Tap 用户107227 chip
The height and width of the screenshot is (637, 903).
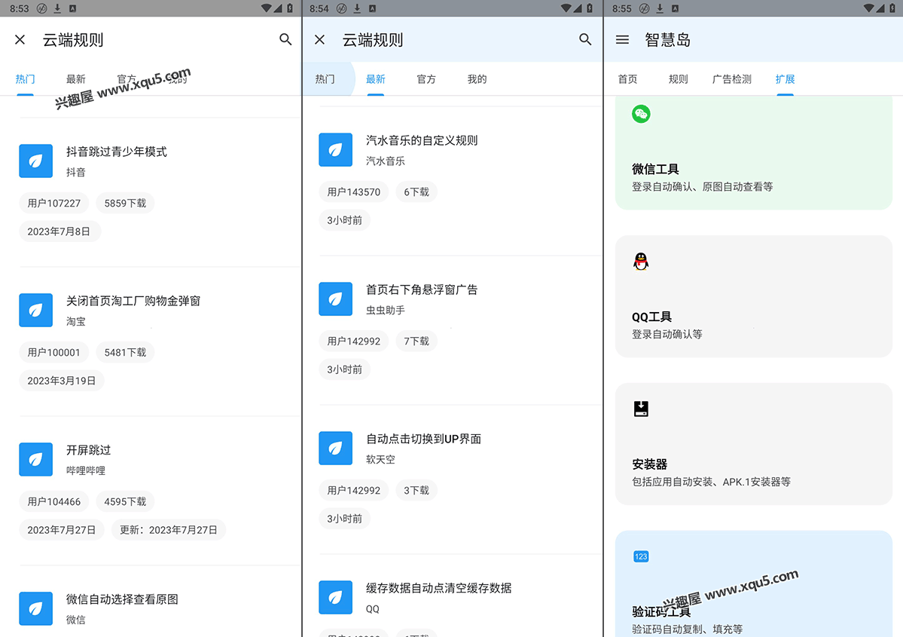54,203
